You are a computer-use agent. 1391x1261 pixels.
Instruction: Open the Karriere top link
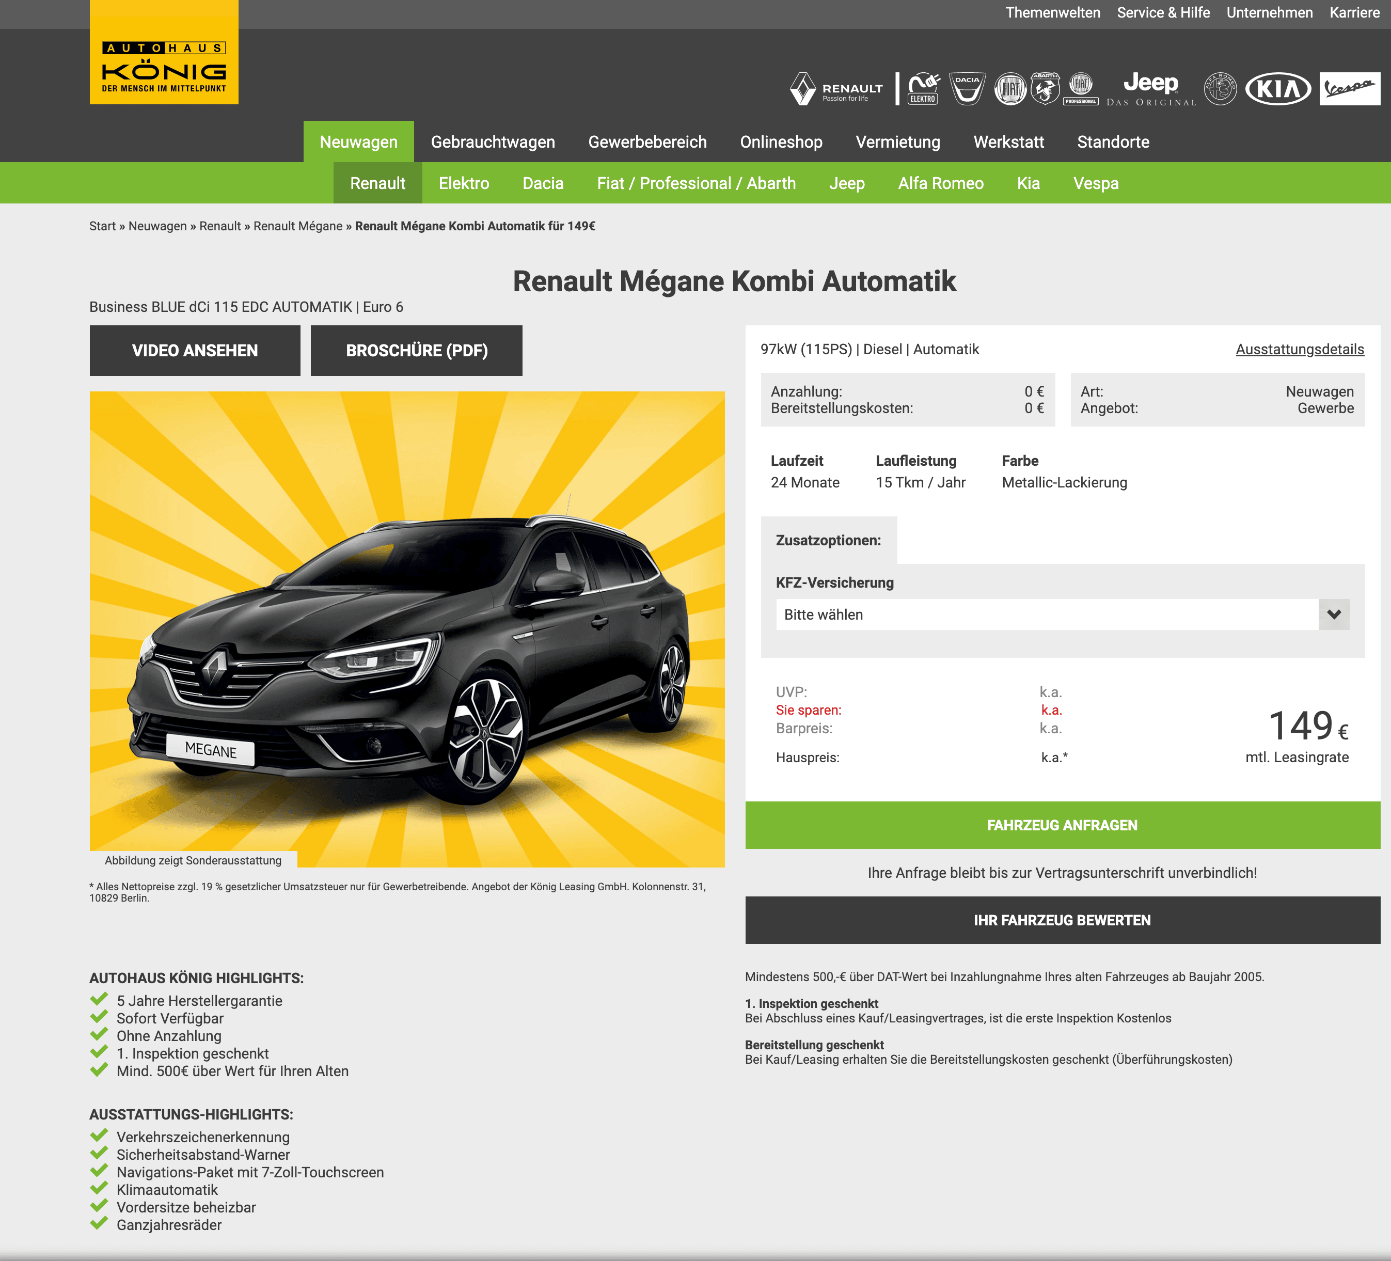click(x=1354, y=12)
